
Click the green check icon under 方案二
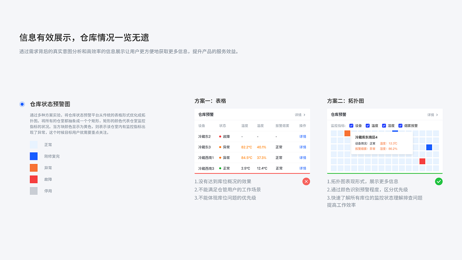(x=439, y=181)
